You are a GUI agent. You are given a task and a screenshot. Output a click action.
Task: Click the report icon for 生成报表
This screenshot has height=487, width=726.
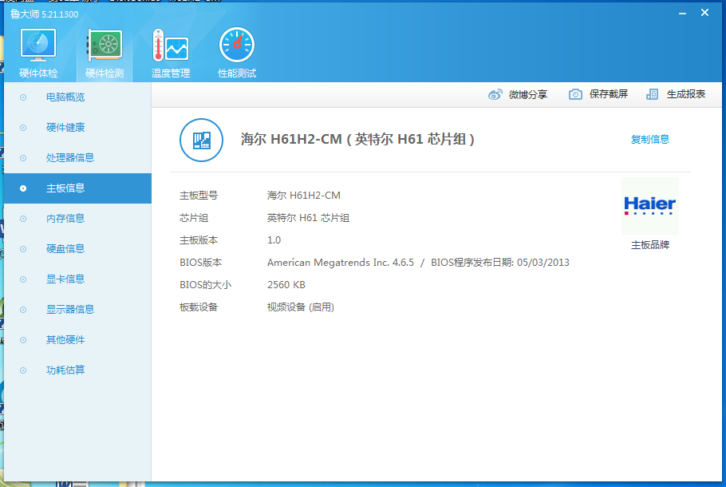tap(652, 94)
